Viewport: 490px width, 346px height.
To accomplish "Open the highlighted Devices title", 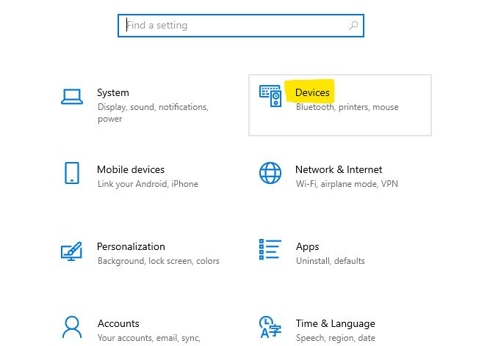I will click(312, 92).
